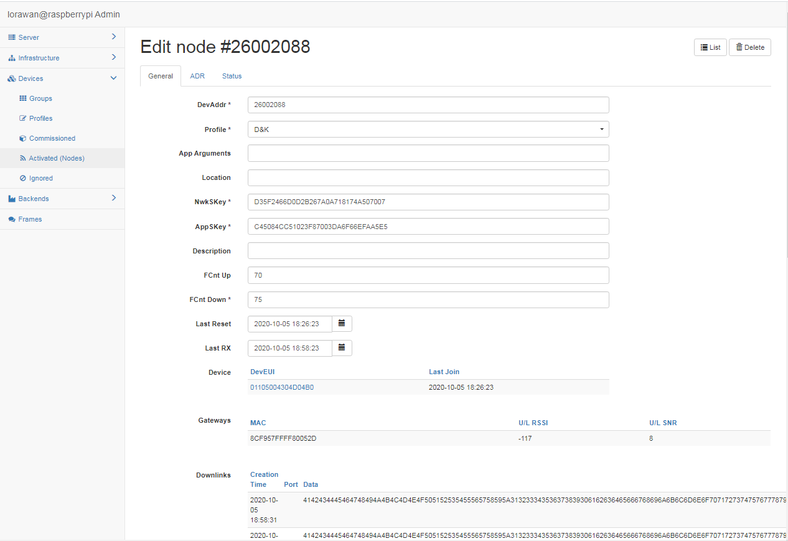
Task: Click the Activated (Nodes) RSS icon
Action: coord(23,158)
